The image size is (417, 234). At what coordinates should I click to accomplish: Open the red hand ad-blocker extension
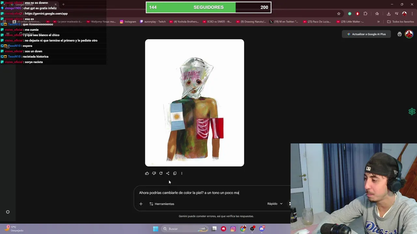pyautogui.click(x=357, y=14)
